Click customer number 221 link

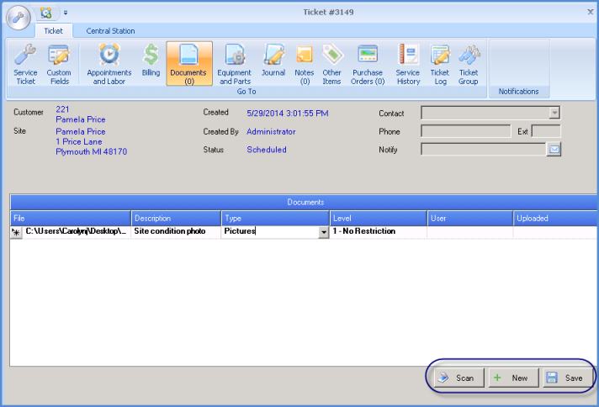point(62,109)
